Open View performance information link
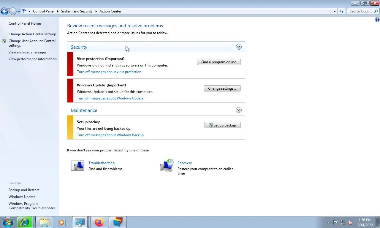The height and width of the screenshot is (228, 380). pyautogui.click(x=33, y=59)
